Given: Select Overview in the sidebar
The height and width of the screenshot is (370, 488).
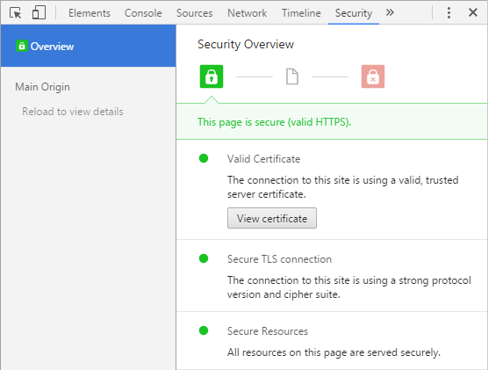Looking at the screenshot, I should 88,46.
